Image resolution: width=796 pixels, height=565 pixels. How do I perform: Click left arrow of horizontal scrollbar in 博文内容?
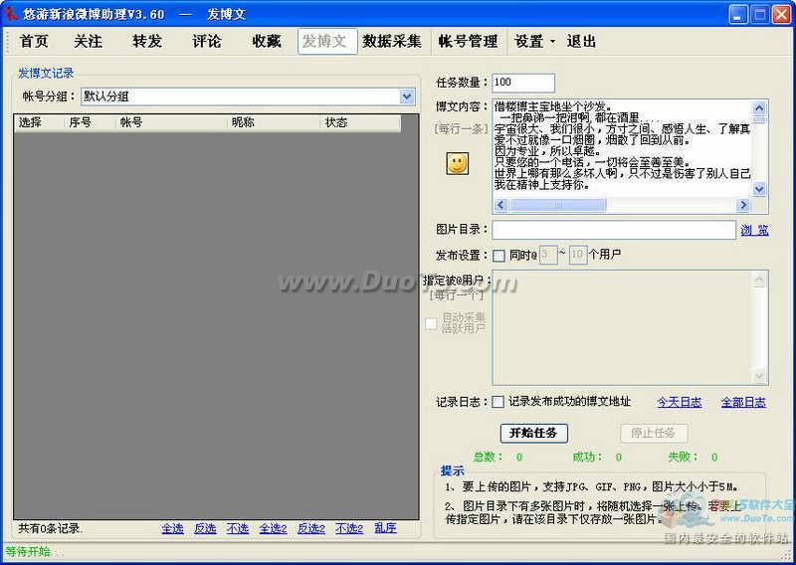click(x=500, y=205)
